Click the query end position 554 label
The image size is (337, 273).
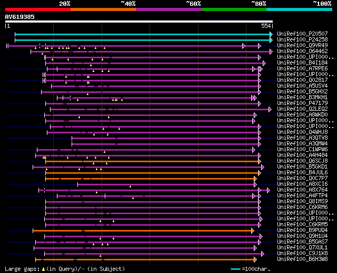point(266,26)
